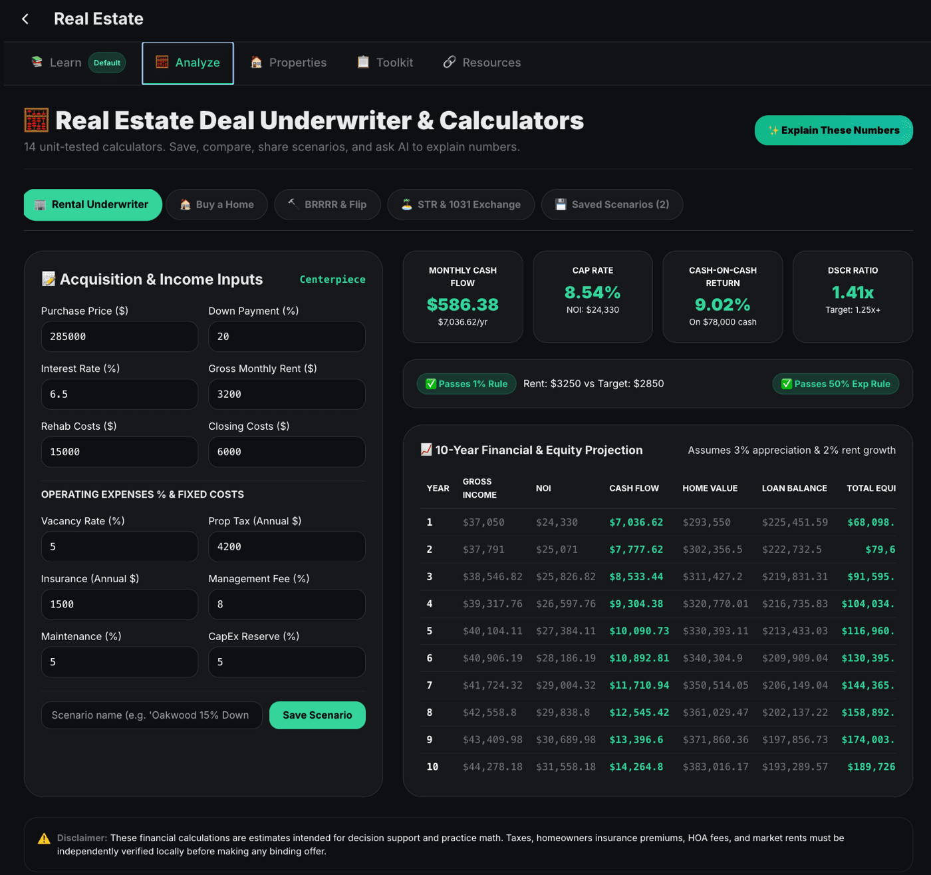Click the Passes 50% Exp Rule badge

(836, 384)
